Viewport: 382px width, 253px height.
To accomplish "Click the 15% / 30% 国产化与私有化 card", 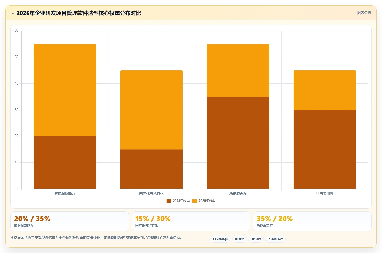I will click(x=191, y=221).
